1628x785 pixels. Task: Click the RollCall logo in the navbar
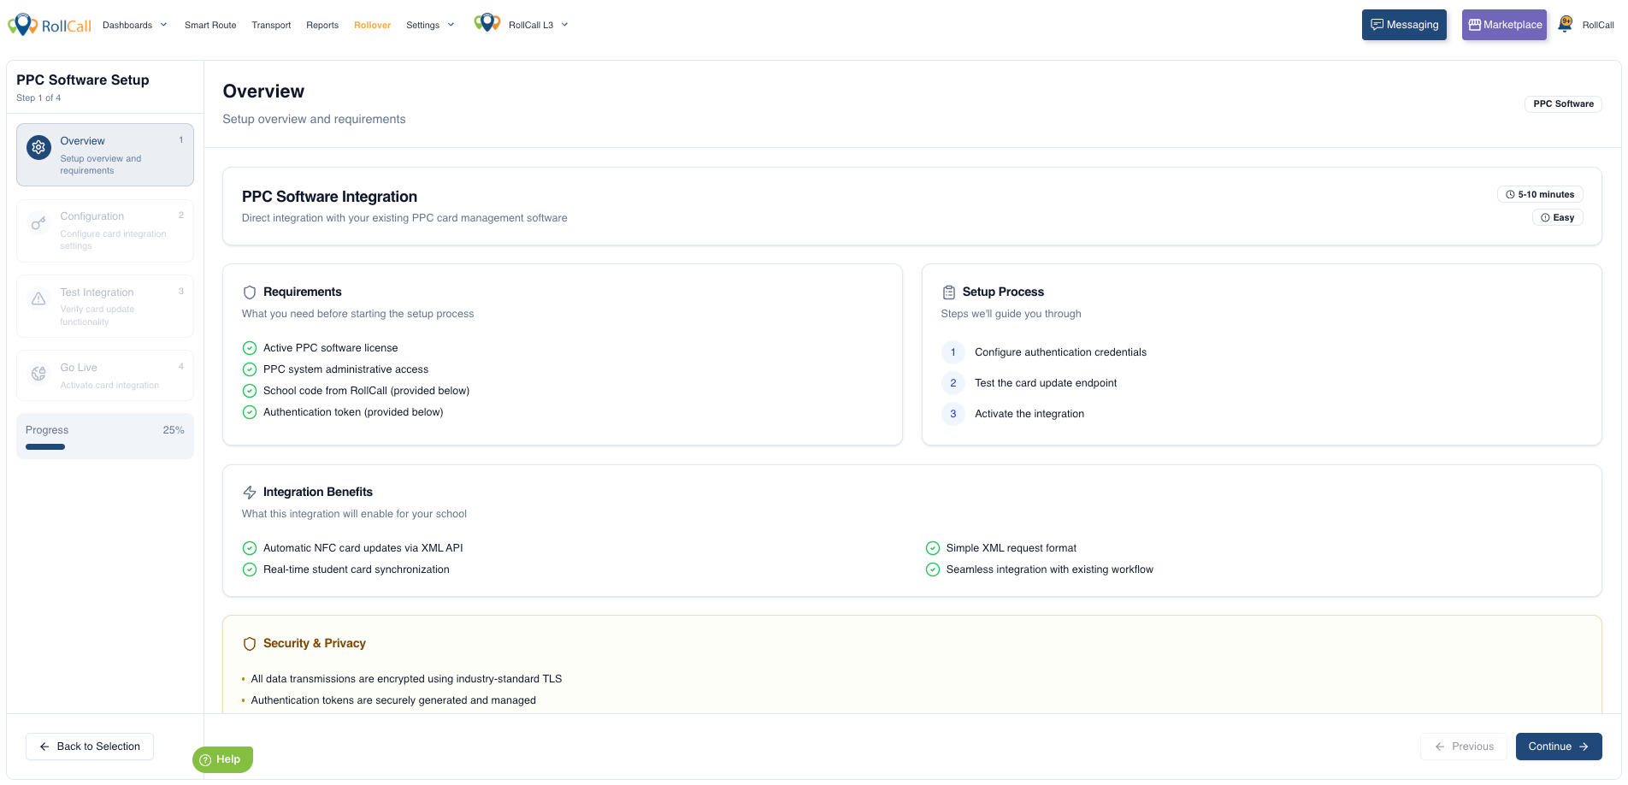[50, 25]
